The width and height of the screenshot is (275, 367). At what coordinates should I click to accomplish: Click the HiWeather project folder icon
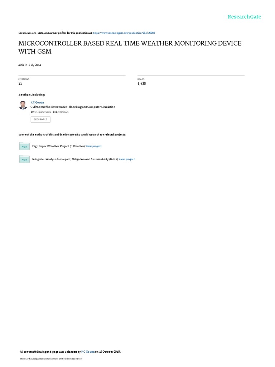click(x=24, y=146)
